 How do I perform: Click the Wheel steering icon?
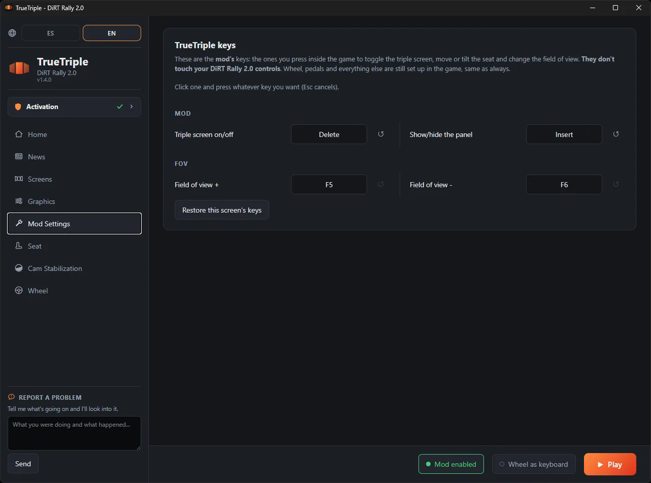pyautogui.click(x=19, y=291)
